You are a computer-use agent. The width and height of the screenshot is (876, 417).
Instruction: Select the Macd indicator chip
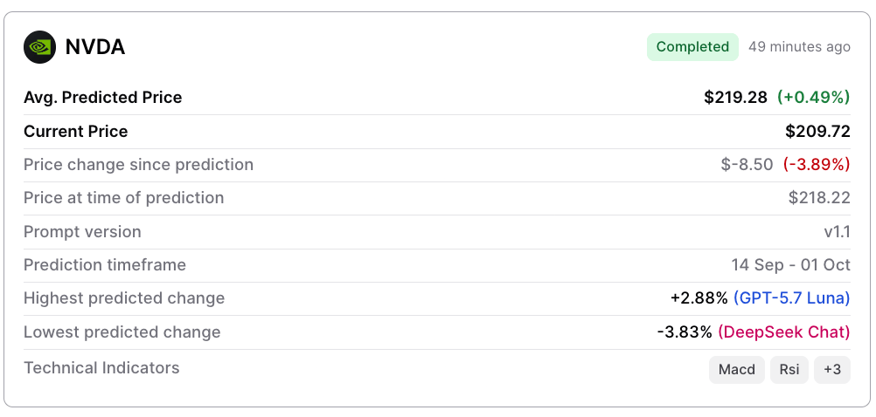(737, 370)
